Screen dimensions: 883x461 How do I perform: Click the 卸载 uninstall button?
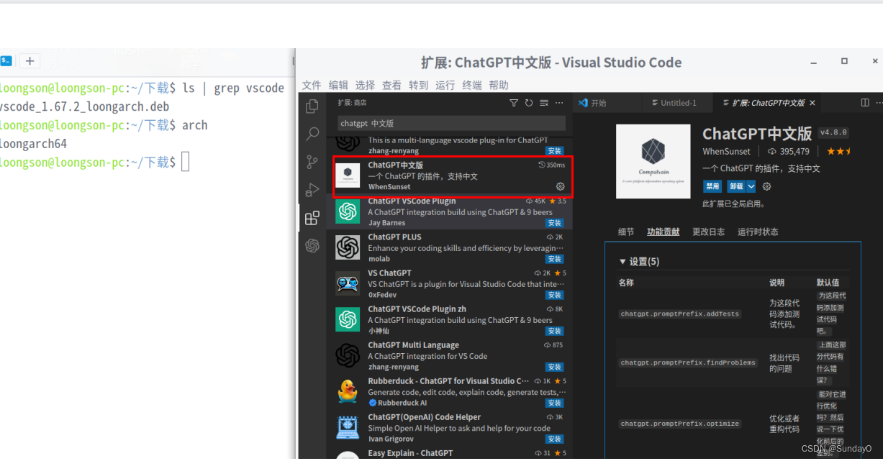[x=735, y=186]
